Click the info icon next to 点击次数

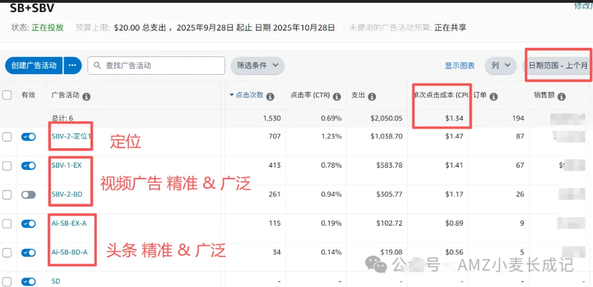tap(270, 96)
